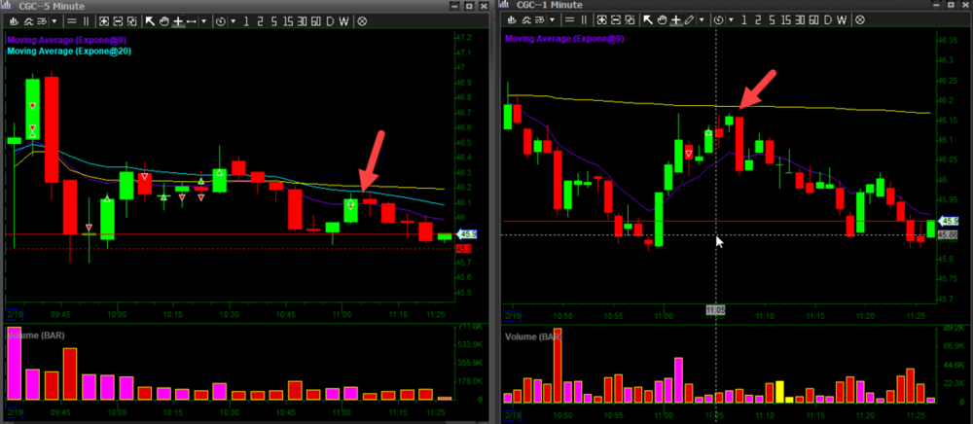The height and width of the screenshot is (424, 973).
Task: Select the hand pan tool in 1 Minute chart
Action: [x=662, y=19]
